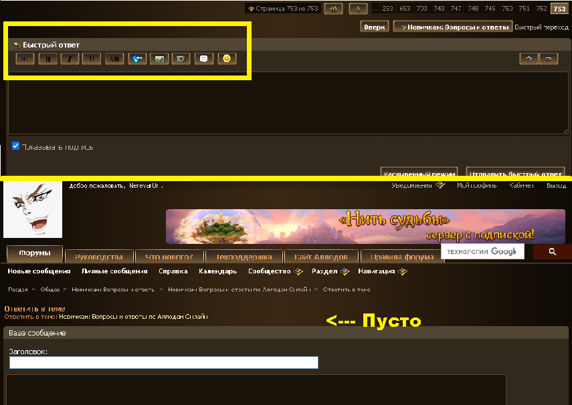Open the smiley emoticon picker
This screenshot has height=405, width=572.
click(x=227, y=59)
